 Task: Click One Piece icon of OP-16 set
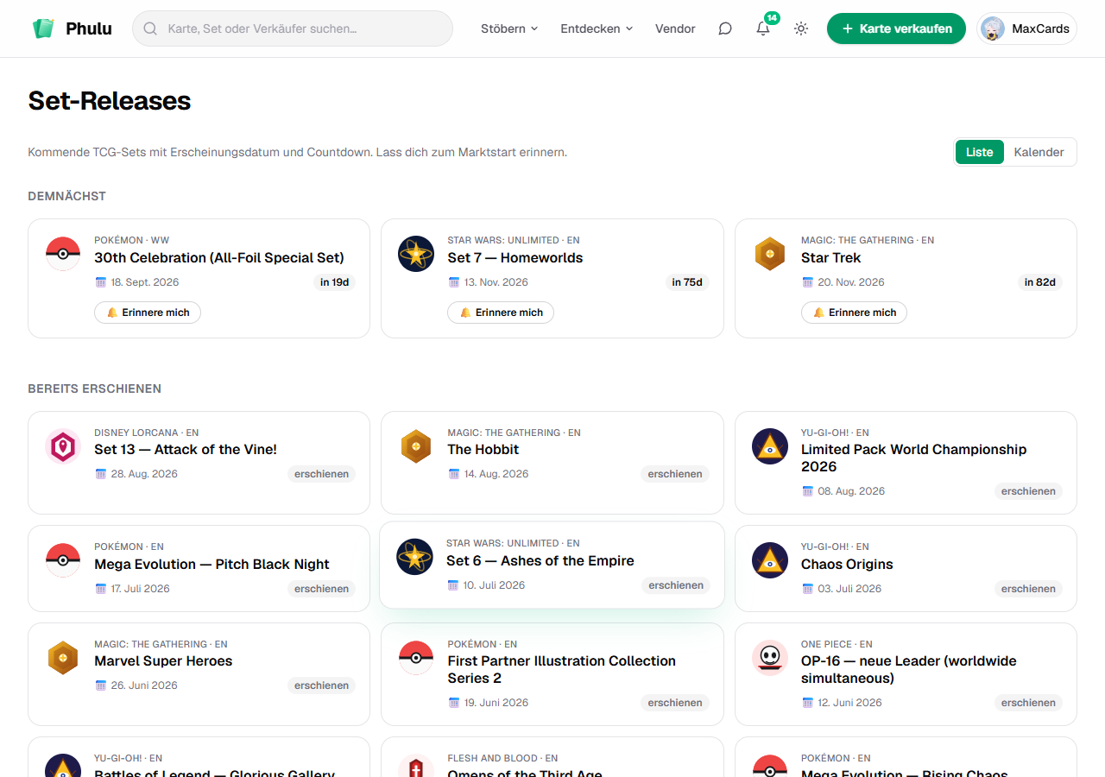770,658
